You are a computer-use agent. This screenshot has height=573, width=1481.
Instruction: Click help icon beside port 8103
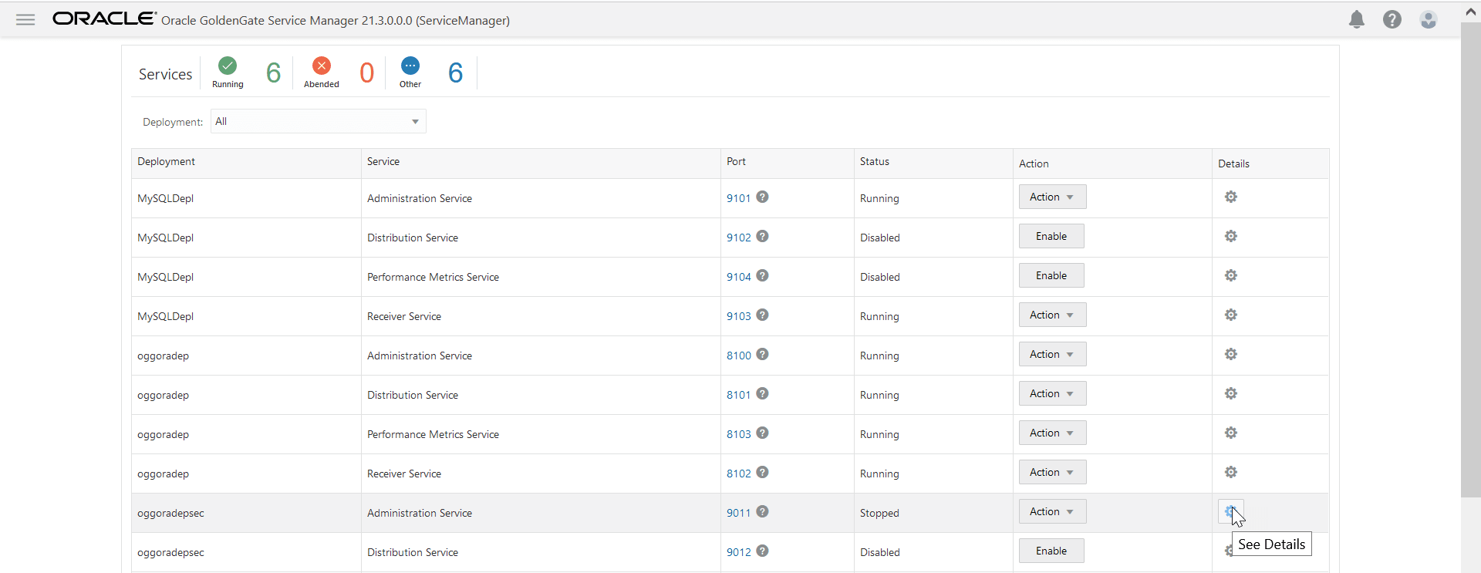tap(762, 433)
